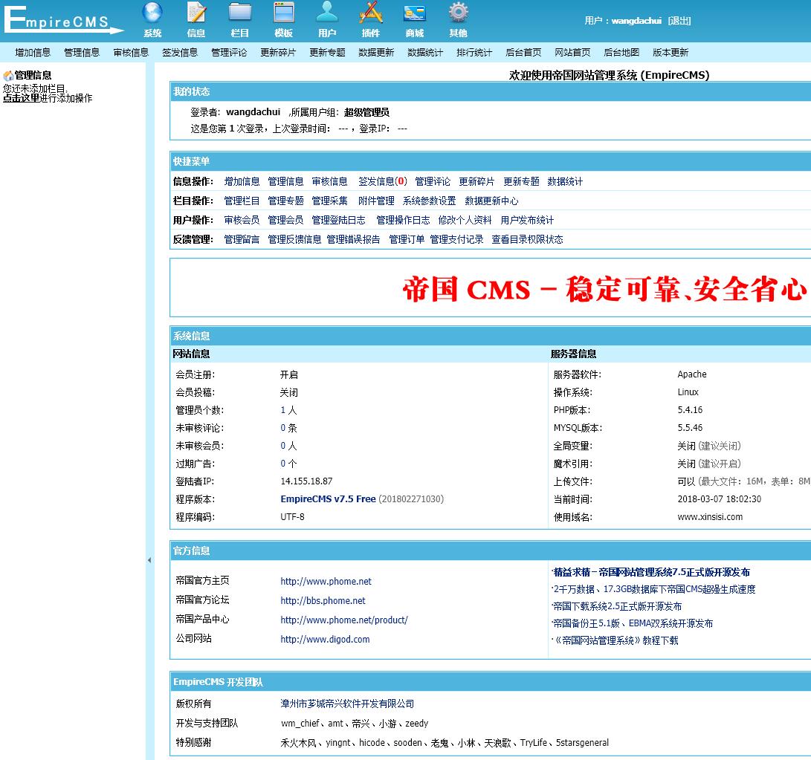Select 更新专题 from the toolbar
The height and width of the screenshot is (760, 811).
coord(326,52)
